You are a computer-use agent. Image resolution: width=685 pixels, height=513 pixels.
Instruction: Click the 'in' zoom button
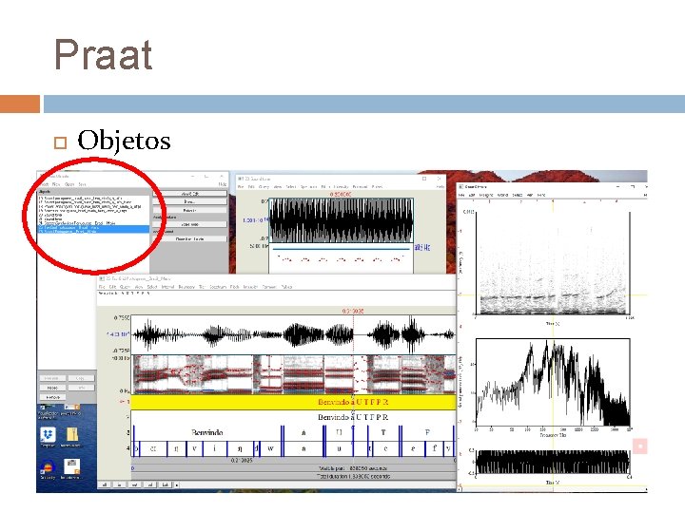point(119,484)
